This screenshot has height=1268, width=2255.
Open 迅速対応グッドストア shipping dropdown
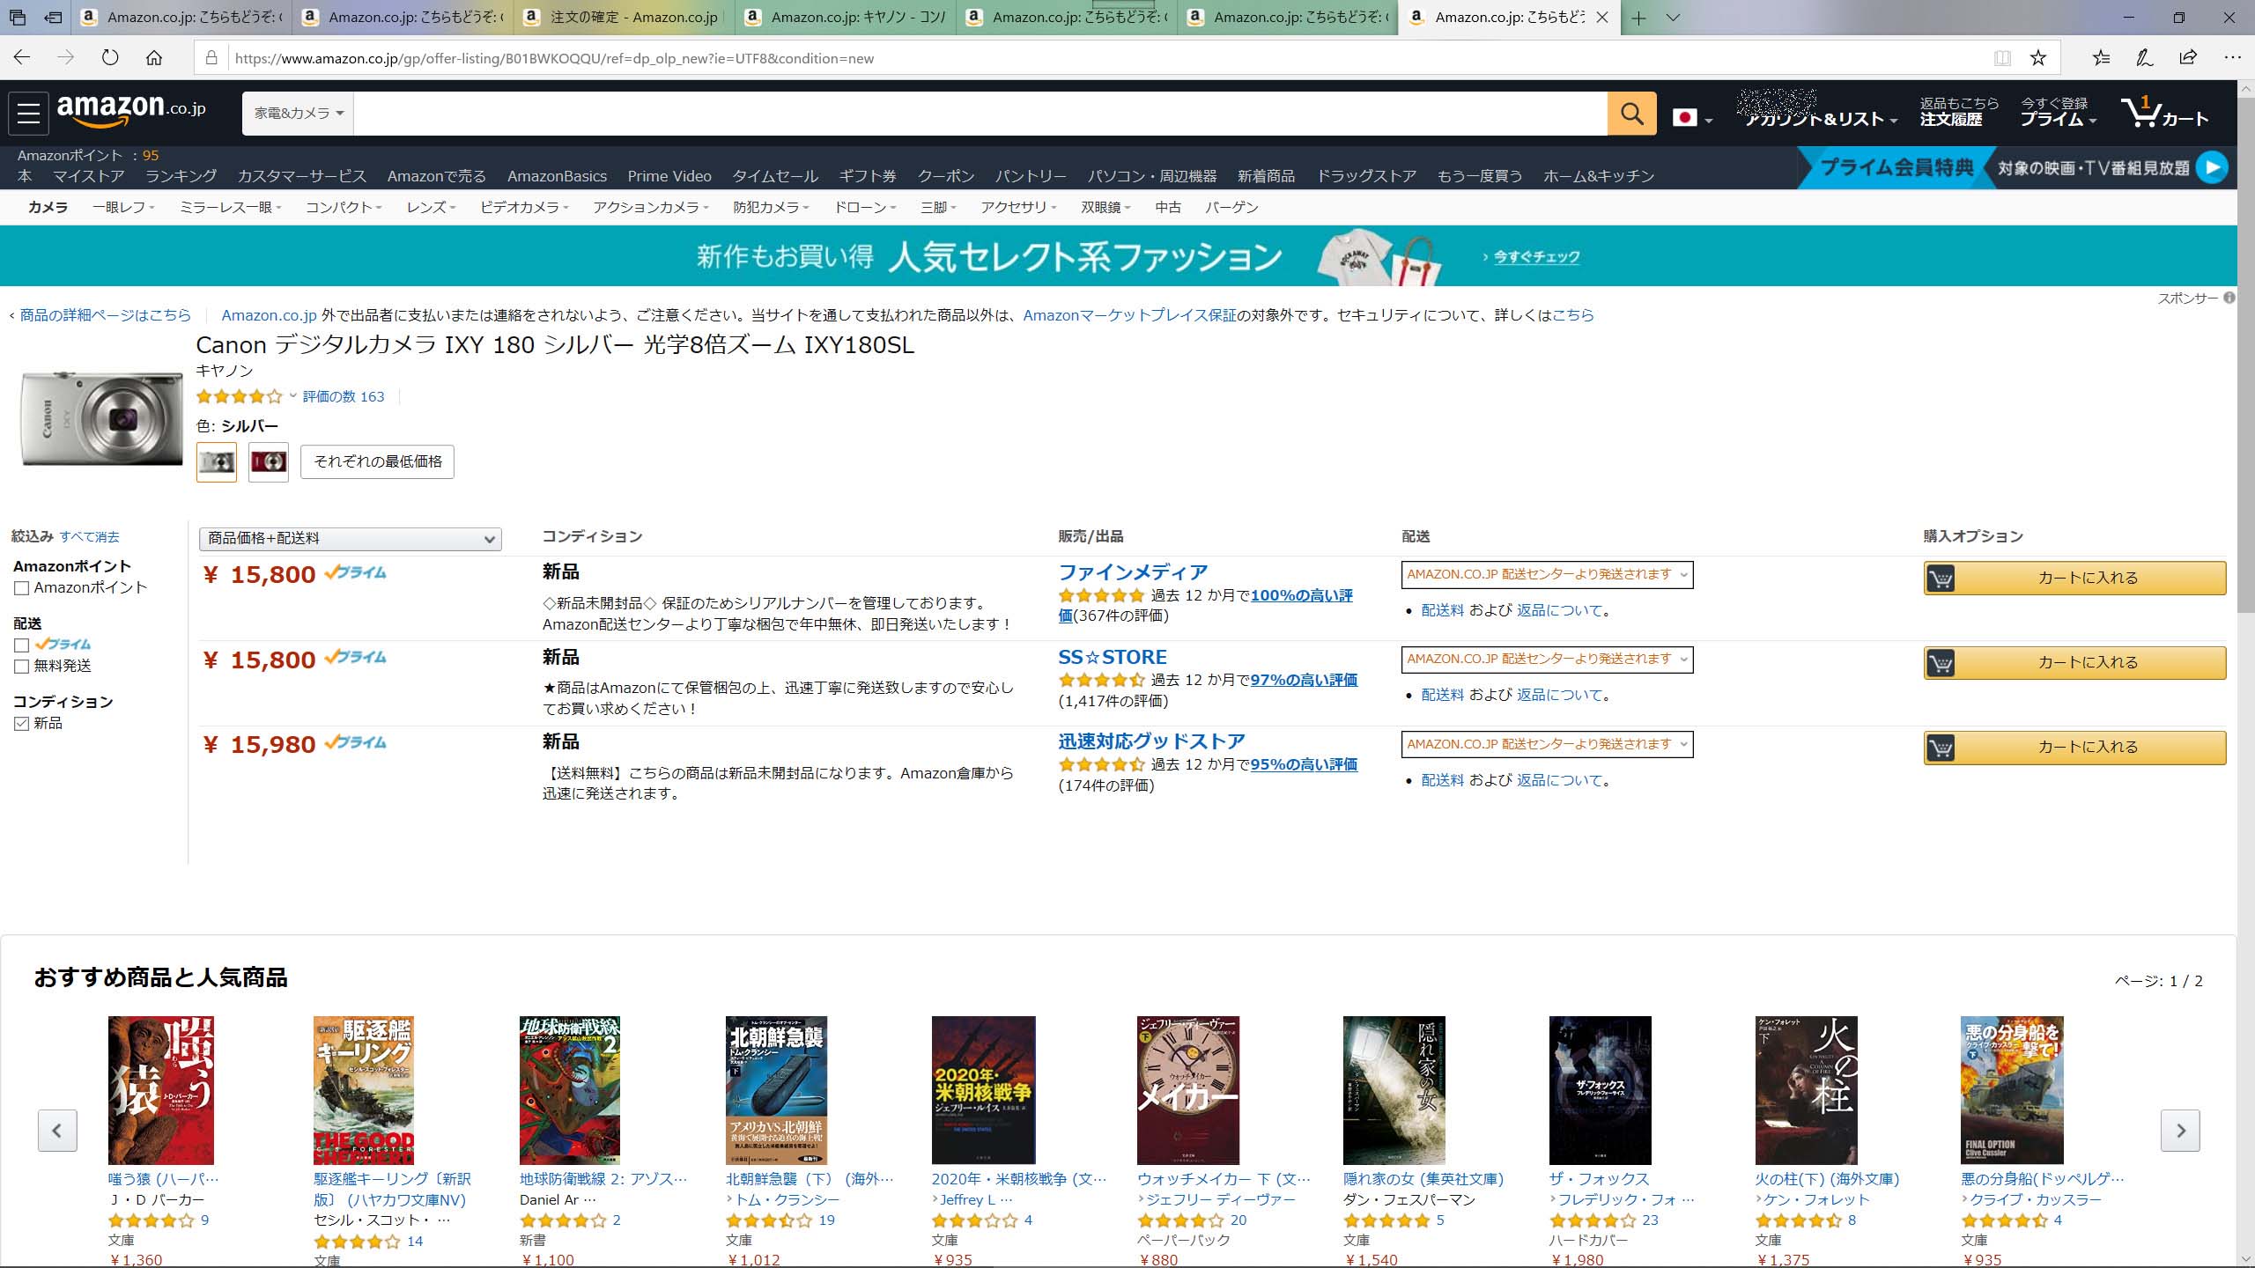pos(1547,744)
